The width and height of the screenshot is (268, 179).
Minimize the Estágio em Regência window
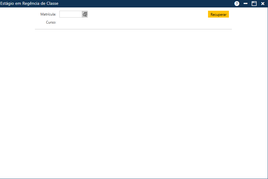pyautogui.click(x=246, y=4)
